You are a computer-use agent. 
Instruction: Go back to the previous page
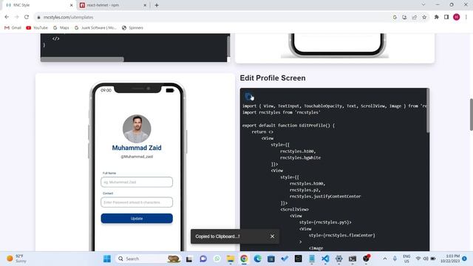7,17
